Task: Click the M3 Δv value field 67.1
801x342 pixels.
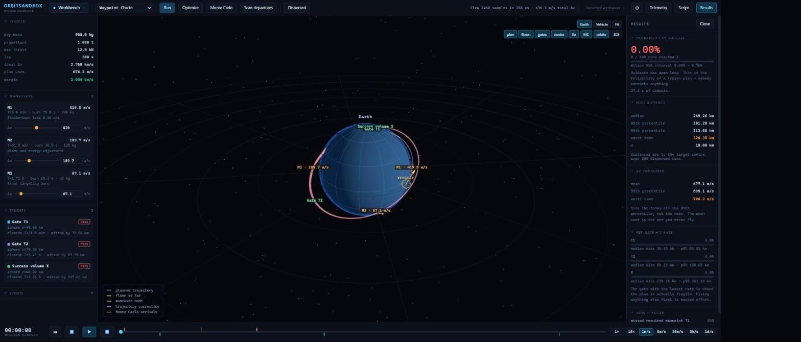Action: point(71,194)
